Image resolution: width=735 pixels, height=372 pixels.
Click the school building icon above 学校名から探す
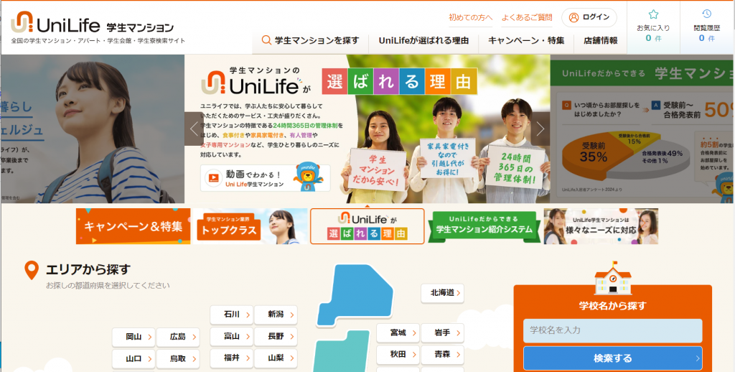(x=613, y=278)
